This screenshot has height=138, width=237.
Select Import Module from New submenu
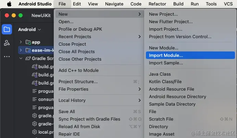coord(166,56)
